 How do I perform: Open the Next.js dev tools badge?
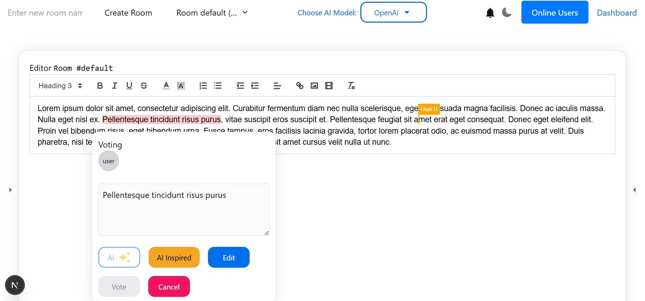coord(15,285)
